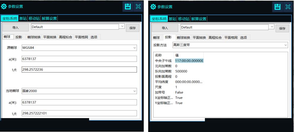Click Default text field in left window
This screenshot has height=132, width=294.
coord(75,27)
